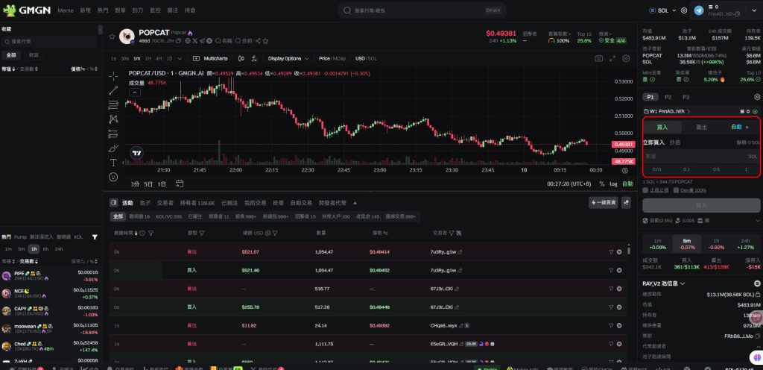The image size is (763, 370).
Task: Click the Multicharts button
Action: (x=211, y=58)
